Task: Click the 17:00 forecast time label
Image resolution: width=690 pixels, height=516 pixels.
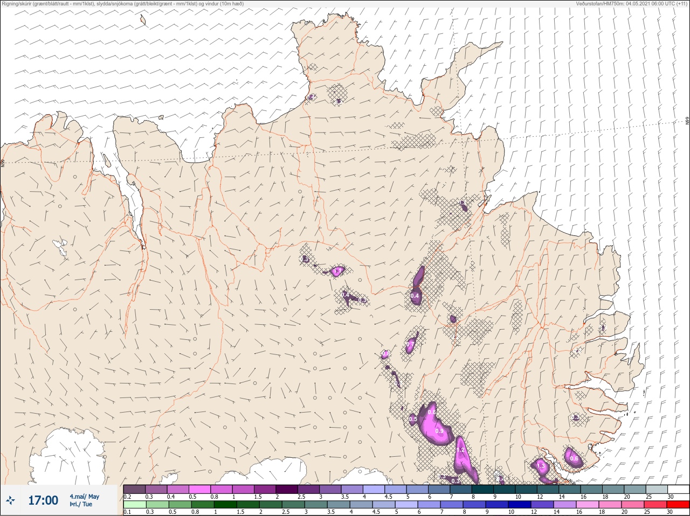Action: coord(43,500)
